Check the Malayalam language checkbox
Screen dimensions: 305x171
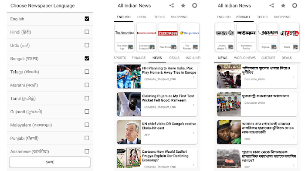[87, 125]
